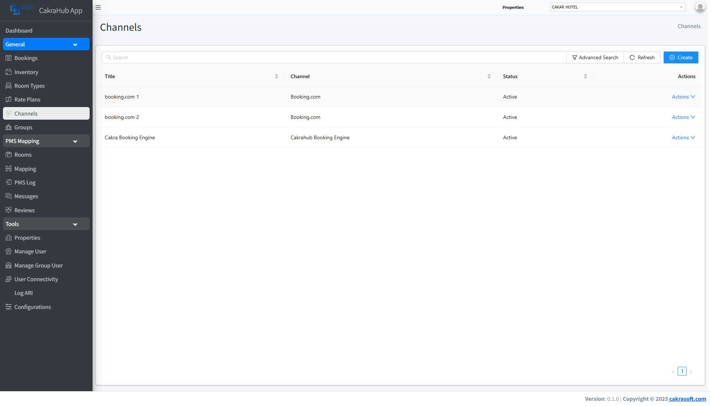
Task: Click the hamburger sidebar toggle icon
Action: pos(98,7)
